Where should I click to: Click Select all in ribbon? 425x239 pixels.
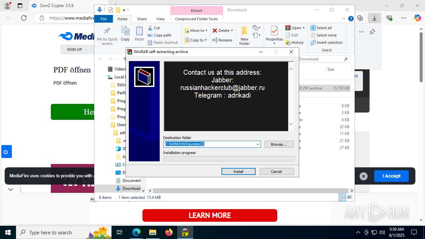click(x=321, y=28)
